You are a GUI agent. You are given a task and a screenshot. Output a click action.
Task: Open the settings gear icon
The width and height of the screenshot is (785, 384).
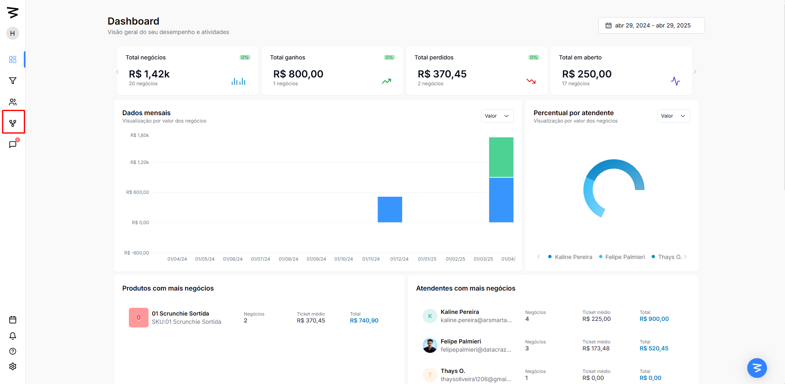(x=13, y=366)
